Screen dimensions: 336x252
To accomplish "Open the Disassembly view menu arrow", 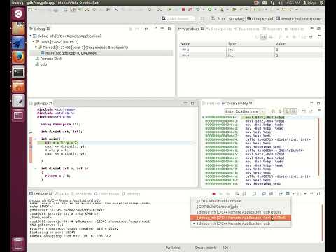I will pos(319,111).
